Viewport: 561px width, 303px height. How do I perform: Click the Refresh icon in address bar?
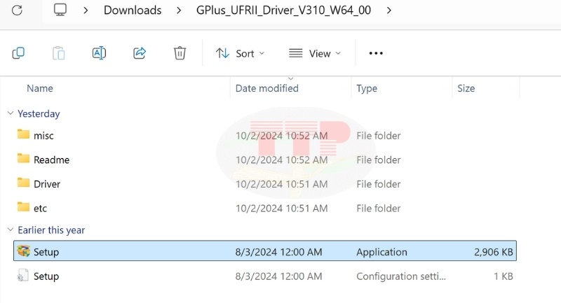pos(18,10)
